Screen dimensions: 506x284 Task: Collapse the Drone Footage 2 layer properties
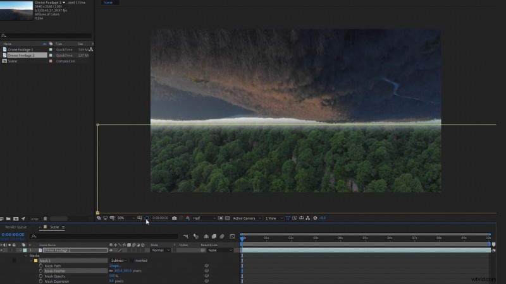20,250
